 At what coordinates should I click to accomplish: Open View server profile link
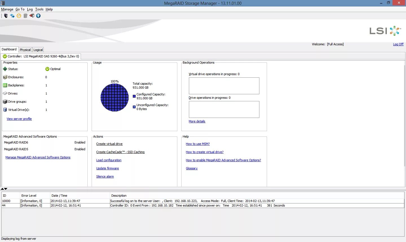click(19, 119)
